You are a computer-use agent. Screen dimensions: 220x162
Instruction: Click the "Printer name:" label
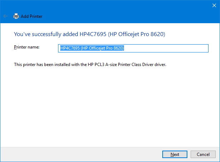[x=27, y=47]
